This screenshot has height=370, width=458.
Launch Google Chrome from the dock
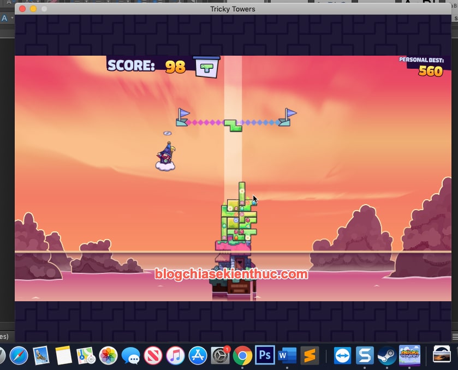[x=242, y=356]
